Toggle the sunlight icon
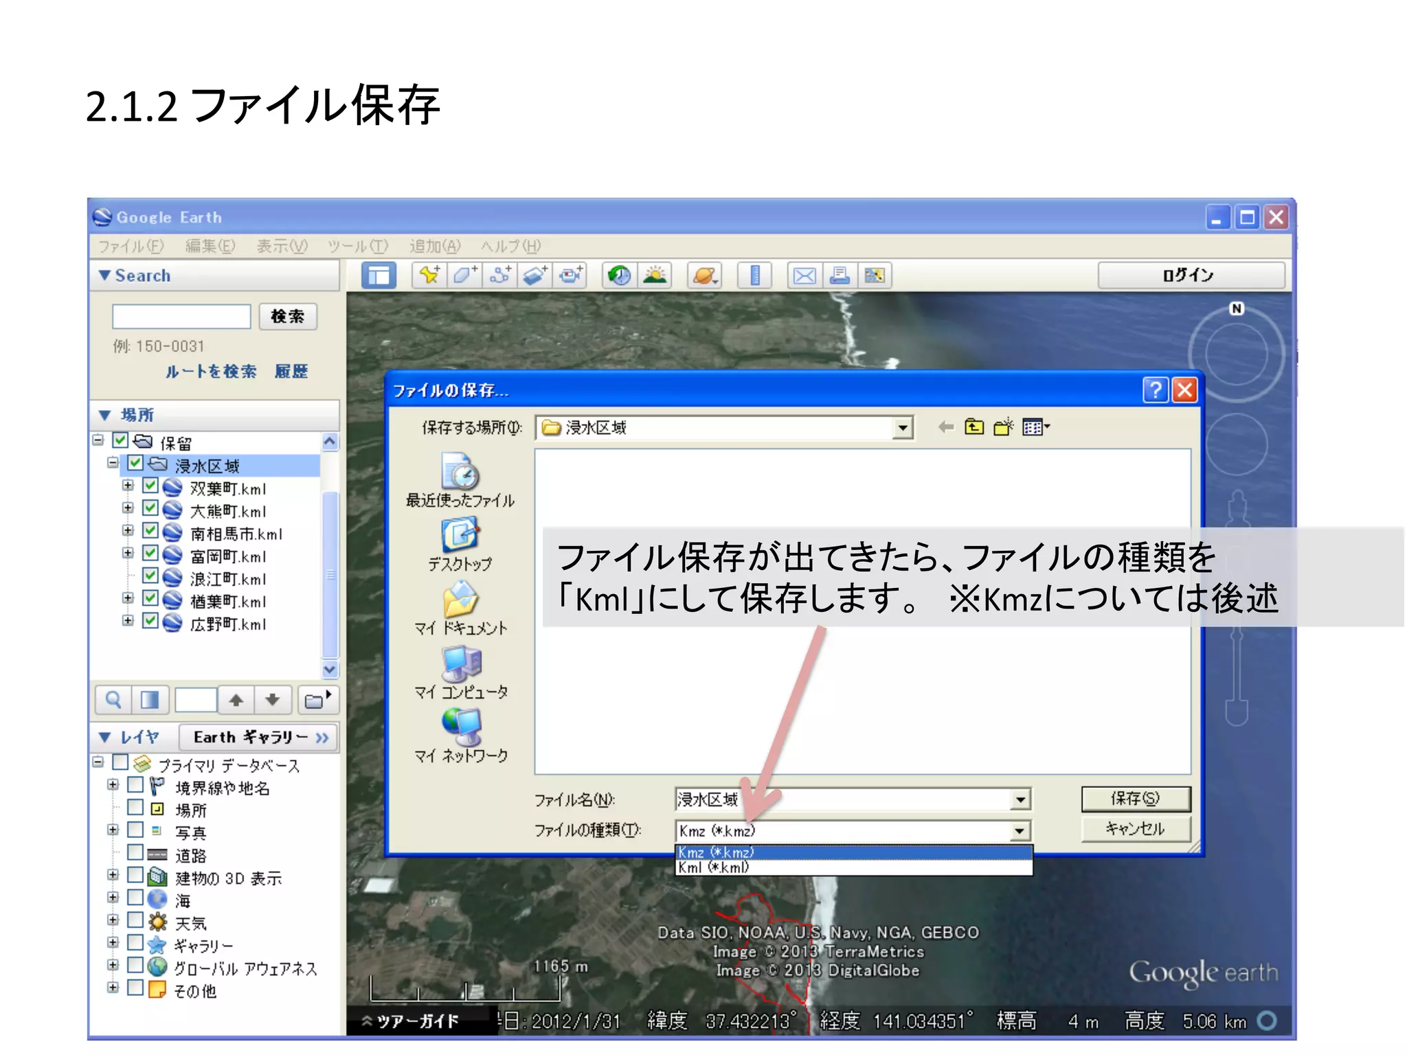 click(x=655, y=276)
